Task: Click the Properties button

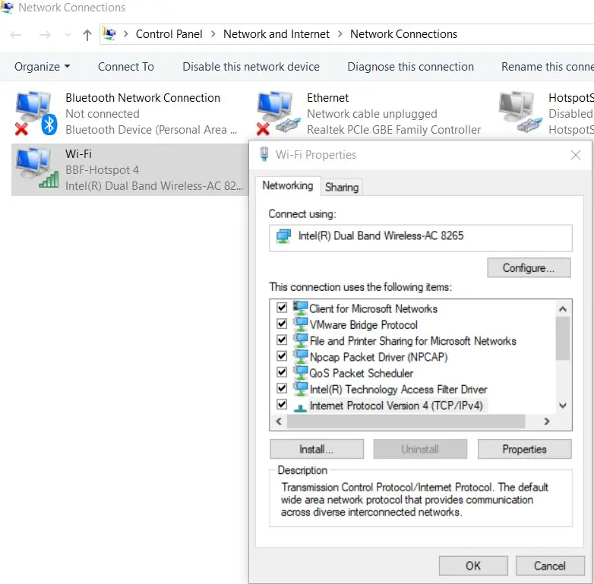Action: coord(524,449)
